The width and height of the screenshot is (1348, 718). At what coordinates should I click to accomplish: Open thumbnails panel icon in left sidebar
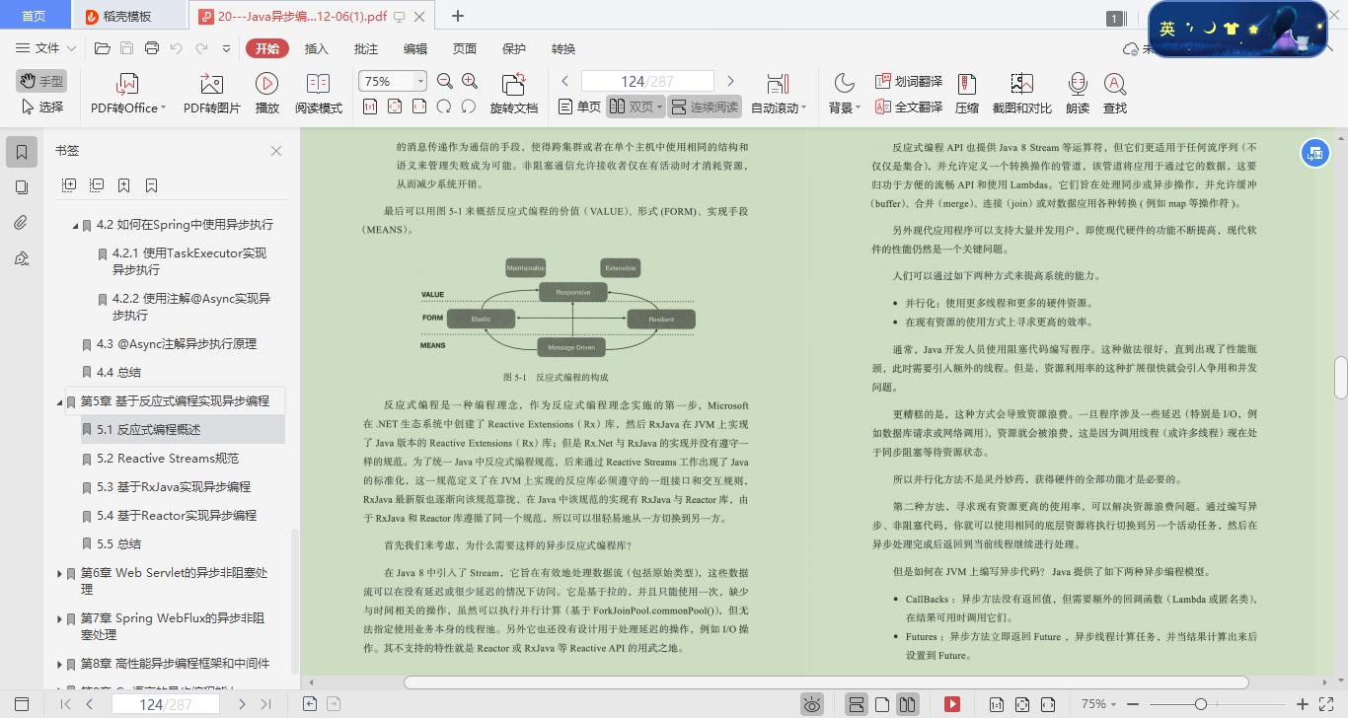pos(21,187)
